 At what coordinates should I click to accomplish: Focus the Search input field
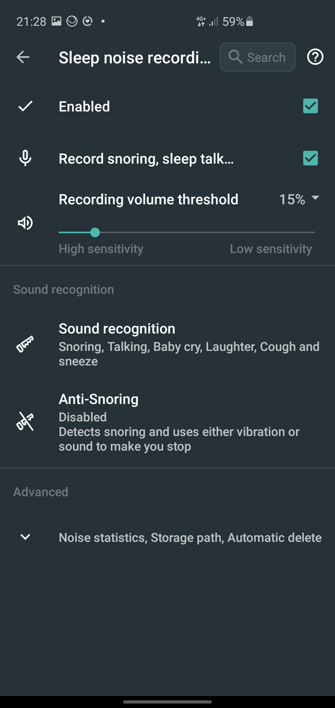[x=266, y=57]
